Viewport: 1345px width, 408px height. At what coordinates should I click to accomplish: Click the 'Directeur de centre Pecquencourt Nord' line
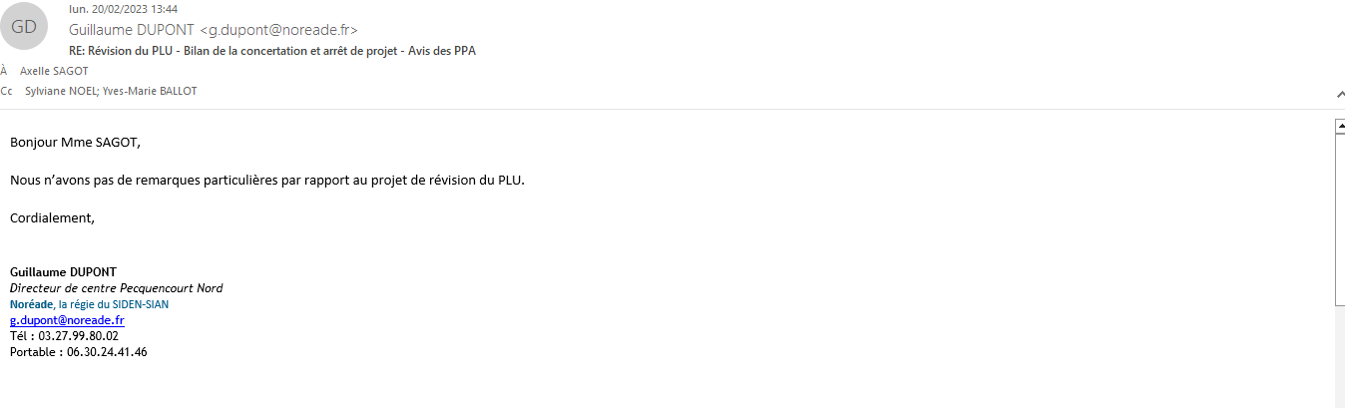click(x=117, y=288)
